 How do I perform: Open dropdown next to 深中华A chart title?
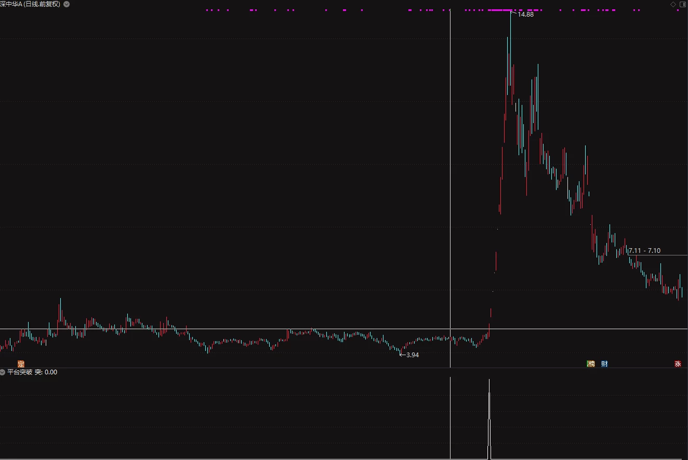[67, 4]
